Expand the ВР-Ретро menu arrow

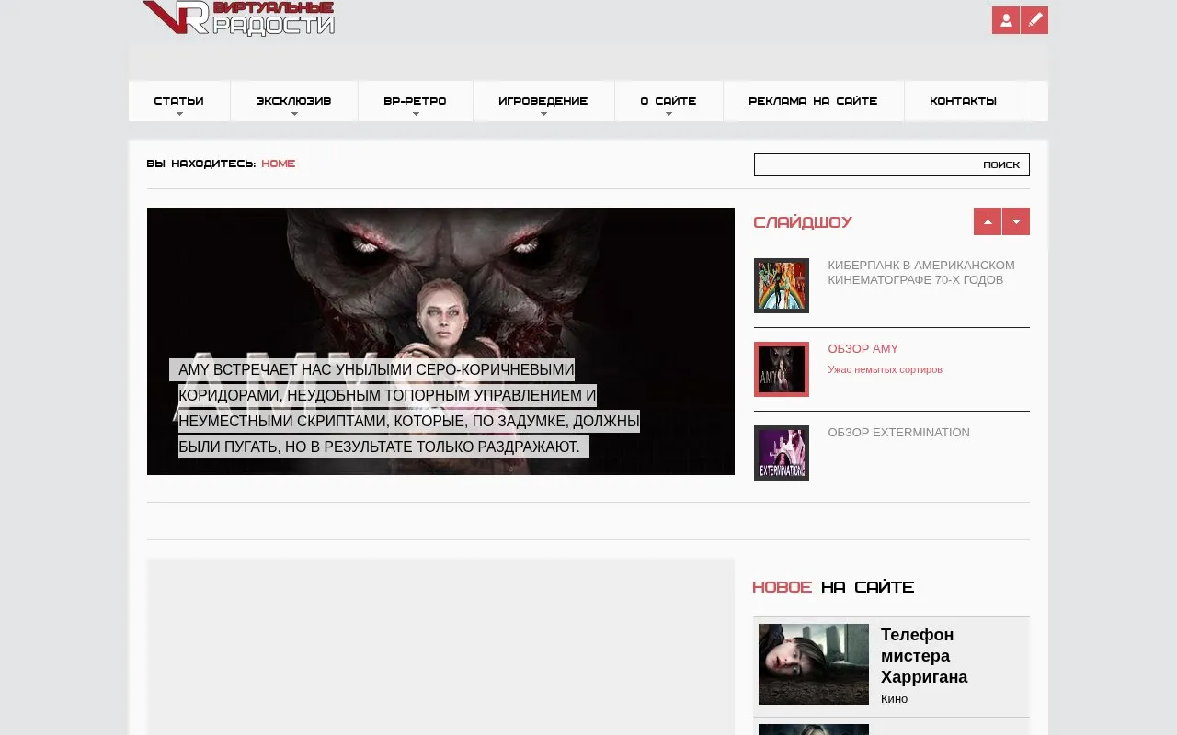416,114
